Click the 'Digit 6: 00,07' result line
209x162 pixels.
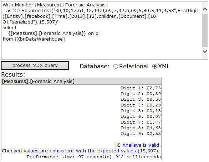(141, 117)
